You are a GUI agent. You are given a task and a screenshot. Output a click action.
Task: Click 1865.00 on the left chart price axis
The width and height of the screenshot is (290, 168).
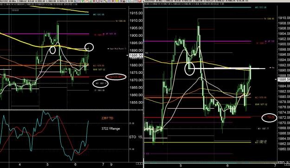click(x=136, y=87)
